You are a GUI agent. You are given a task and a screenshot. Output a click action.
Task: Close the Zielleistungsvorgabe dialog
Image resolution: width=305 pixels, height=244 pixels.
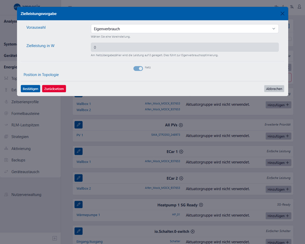click(x=282, y=14)
